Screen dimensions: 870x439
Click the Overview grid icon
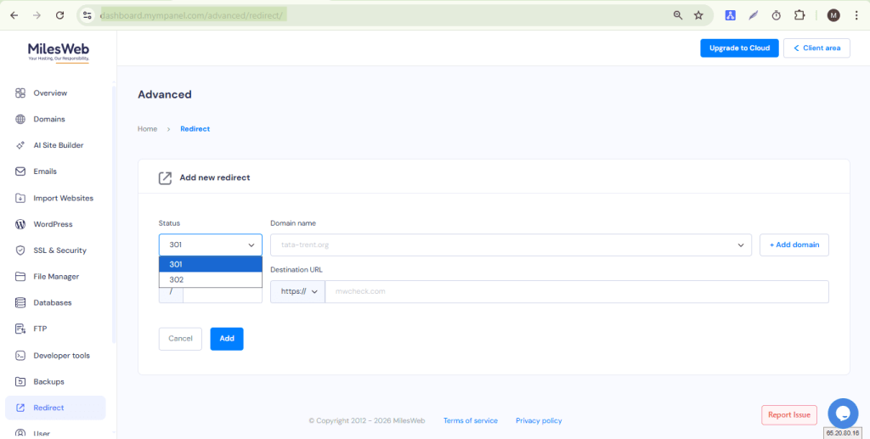(x=20, y=93)
